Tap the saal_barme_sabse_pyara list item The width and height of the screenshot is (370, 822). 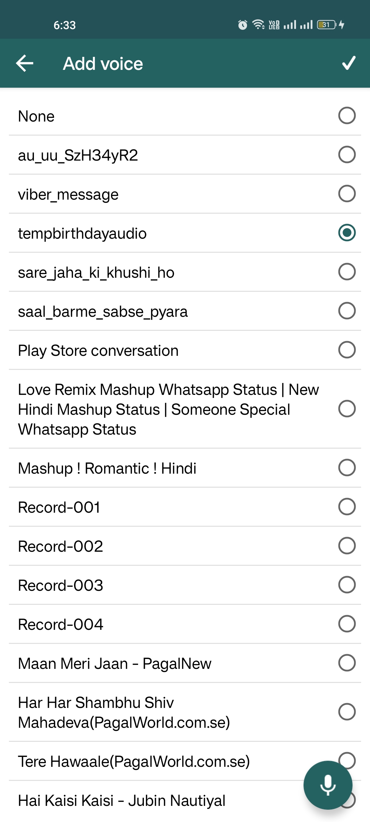[103, 312]
